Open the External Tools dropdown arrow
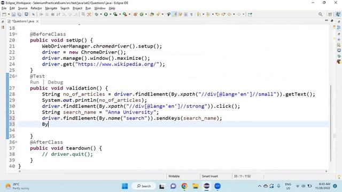The image size is (342, 192). (x=129, y=14)
